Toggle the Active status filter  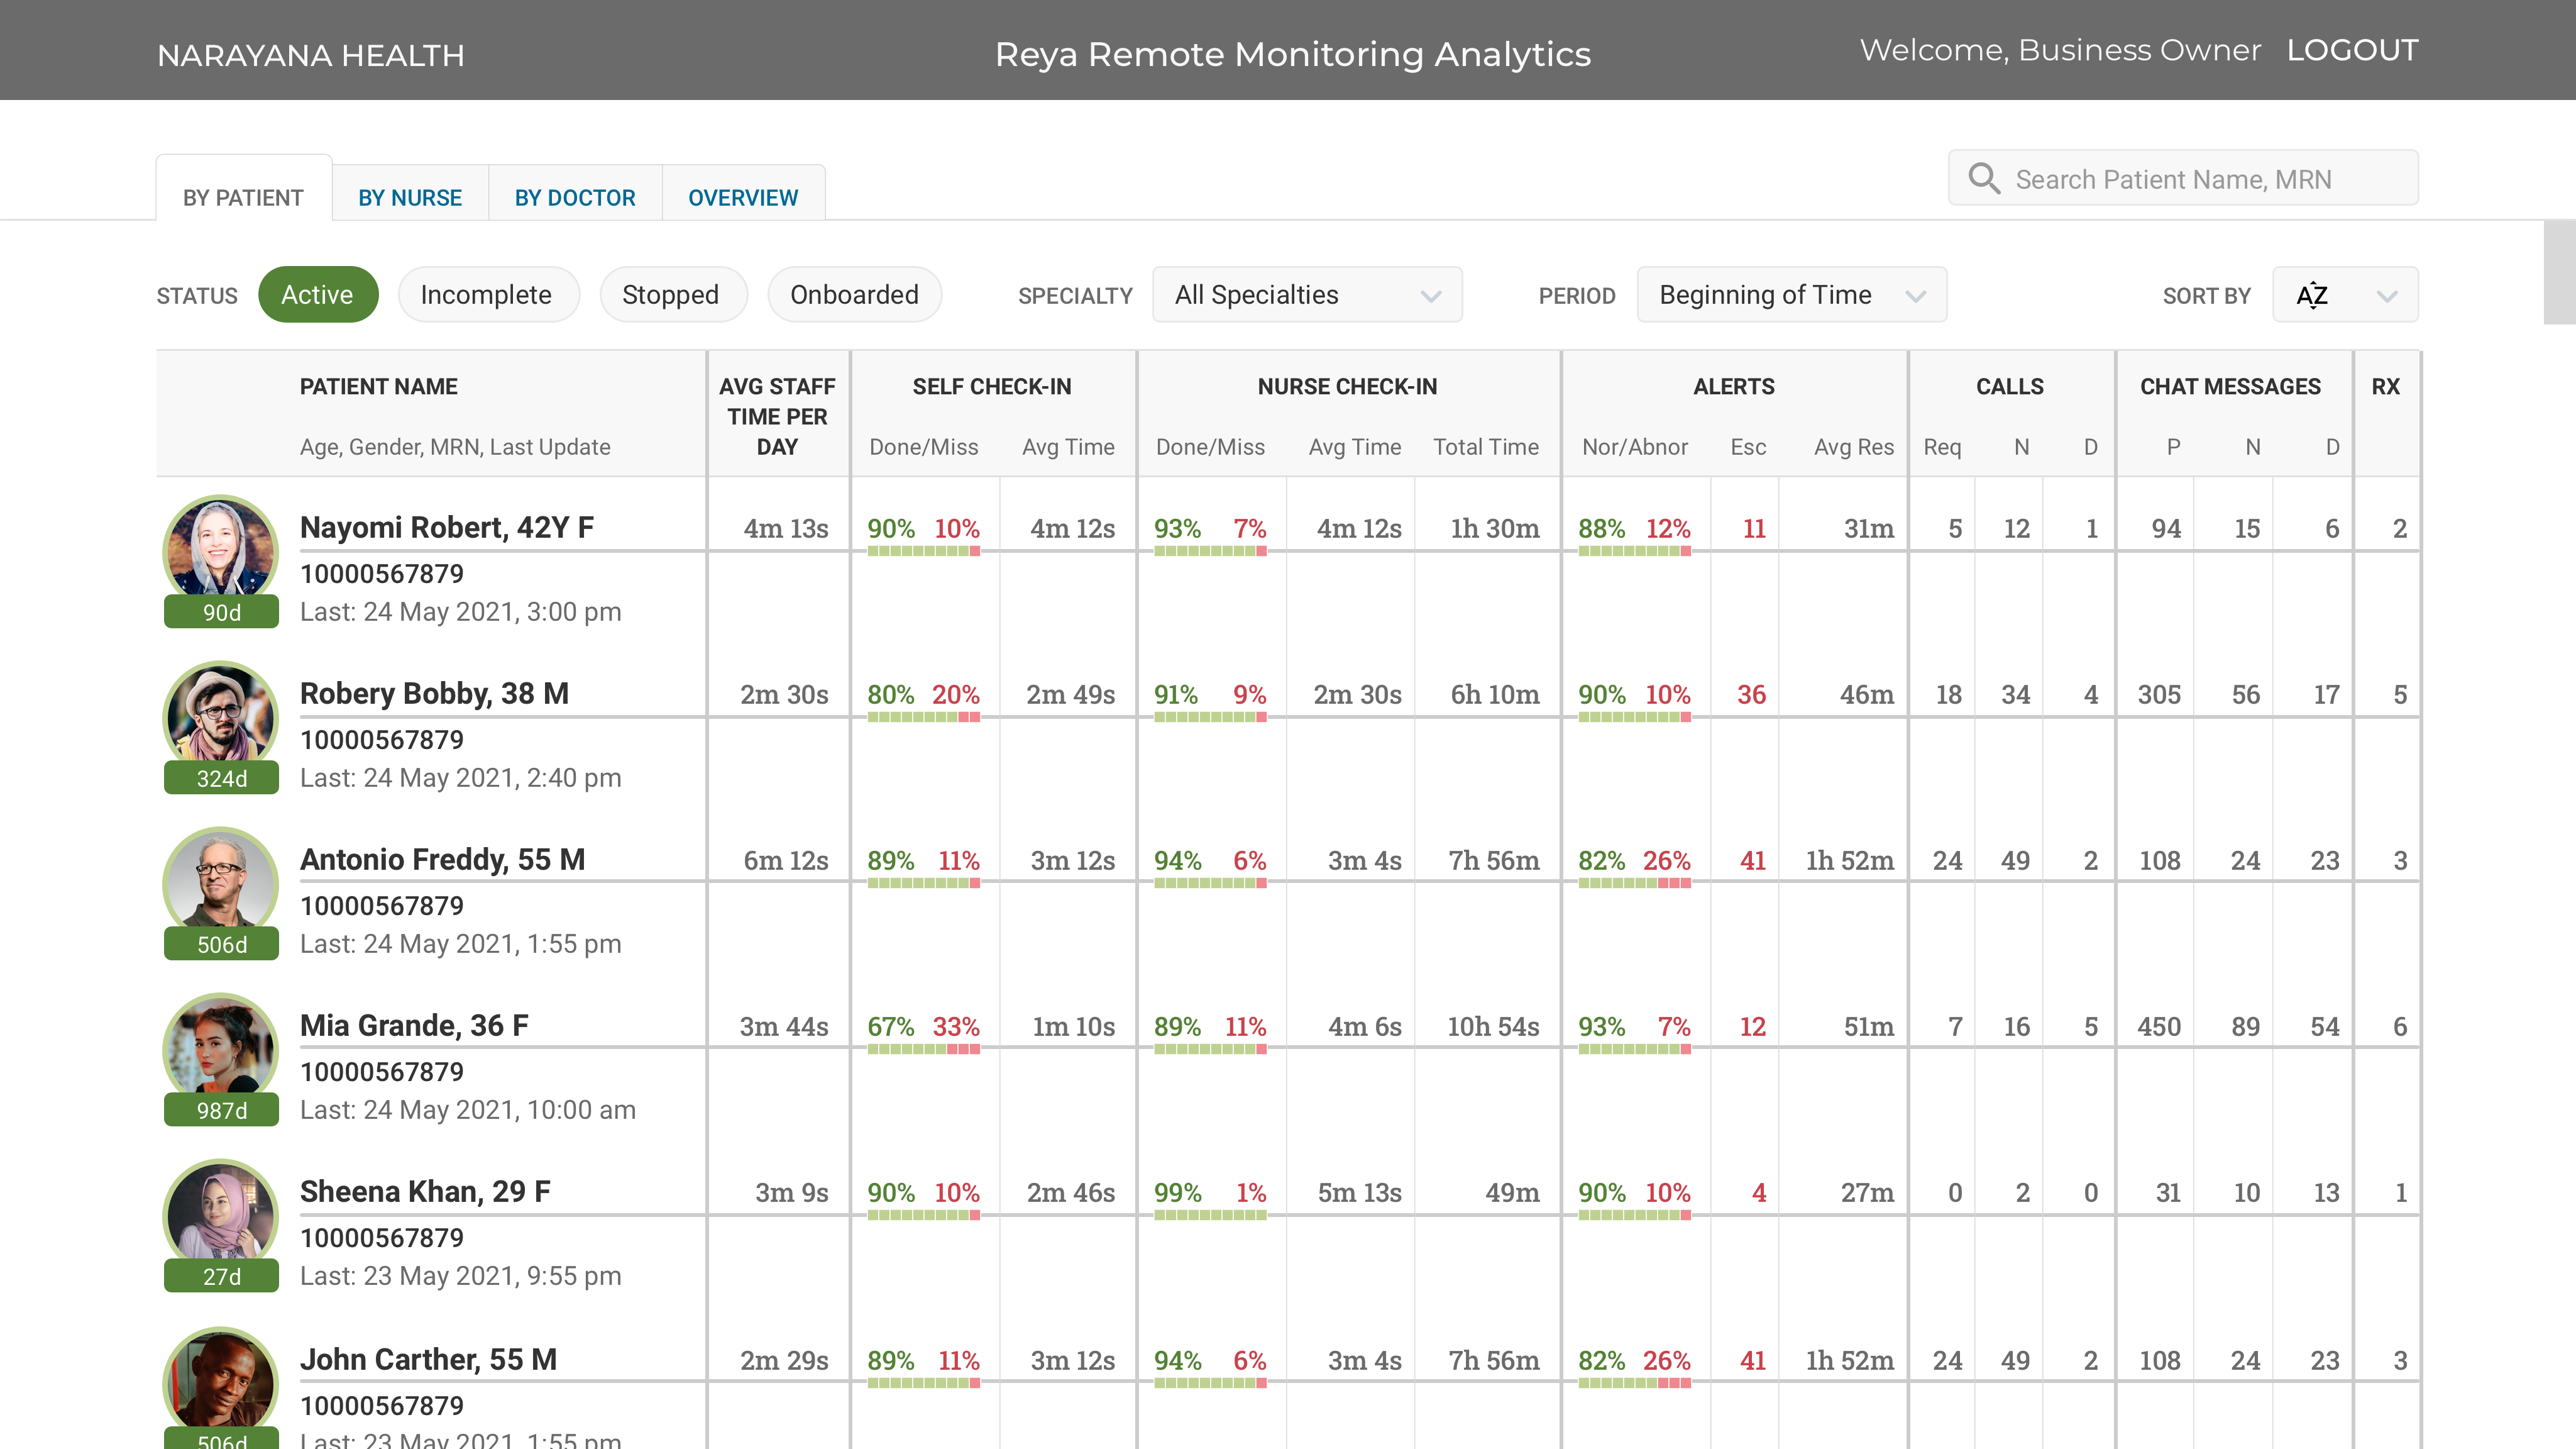click(317, 295)
